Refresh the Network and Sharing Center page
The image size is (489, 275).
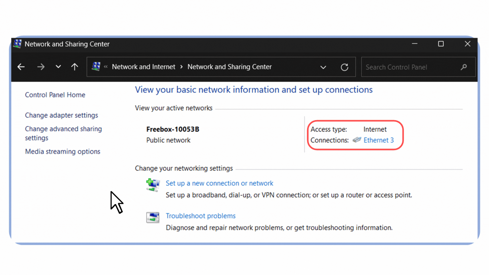(x=344, y=67)
